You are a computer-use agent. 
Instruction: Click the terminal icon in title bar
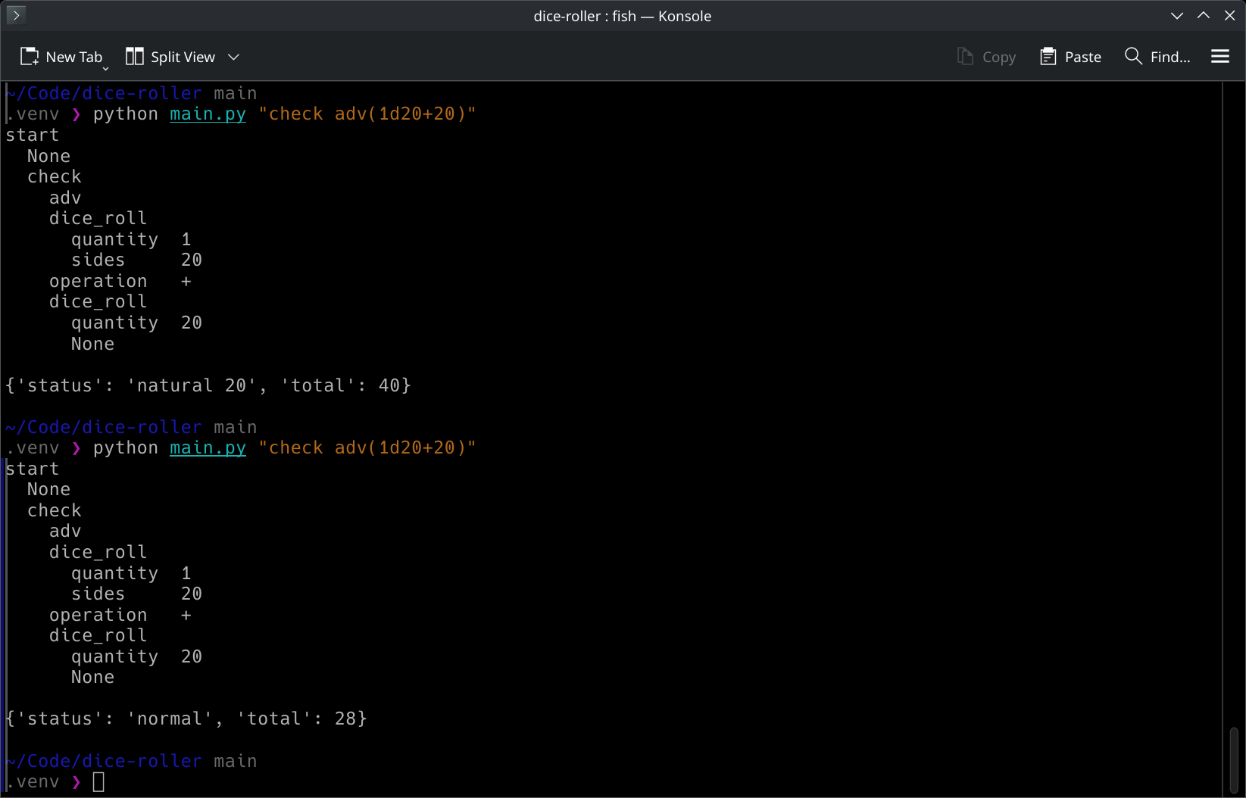tap(16, 15)
